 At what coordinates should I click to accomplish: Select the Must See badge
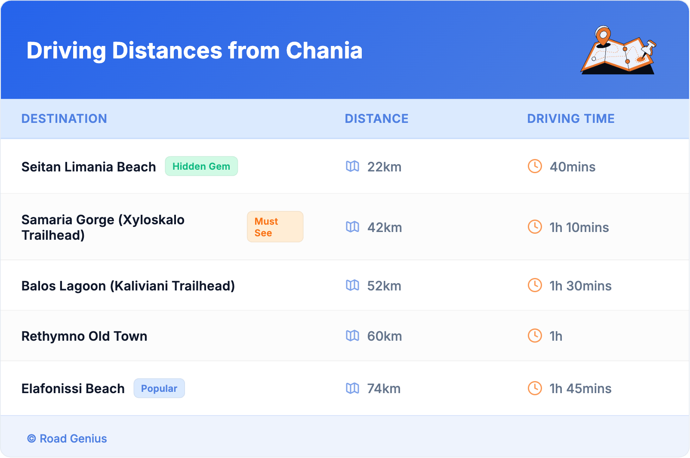pos(275,227)
